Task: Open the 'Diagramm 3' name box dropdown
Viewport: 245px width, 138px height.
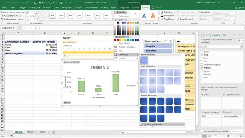Action: [x=15, y=28]
